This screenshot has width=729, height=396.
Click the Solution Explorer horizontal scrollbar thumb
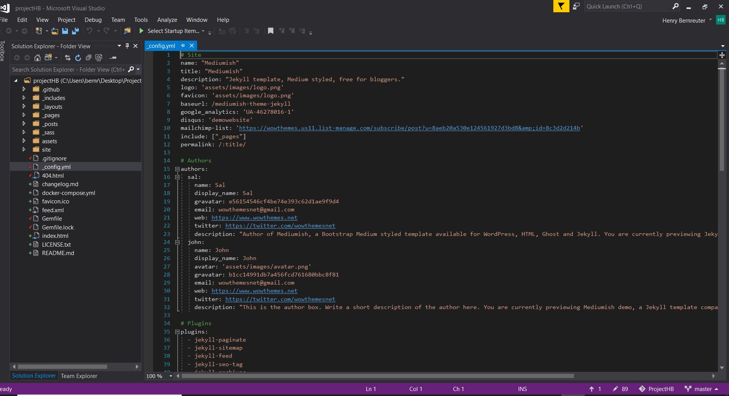62,367
